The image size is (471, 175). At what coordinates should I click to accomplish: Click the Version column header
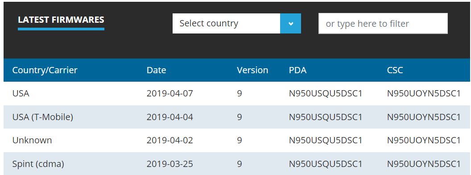(x=252, y=70)
